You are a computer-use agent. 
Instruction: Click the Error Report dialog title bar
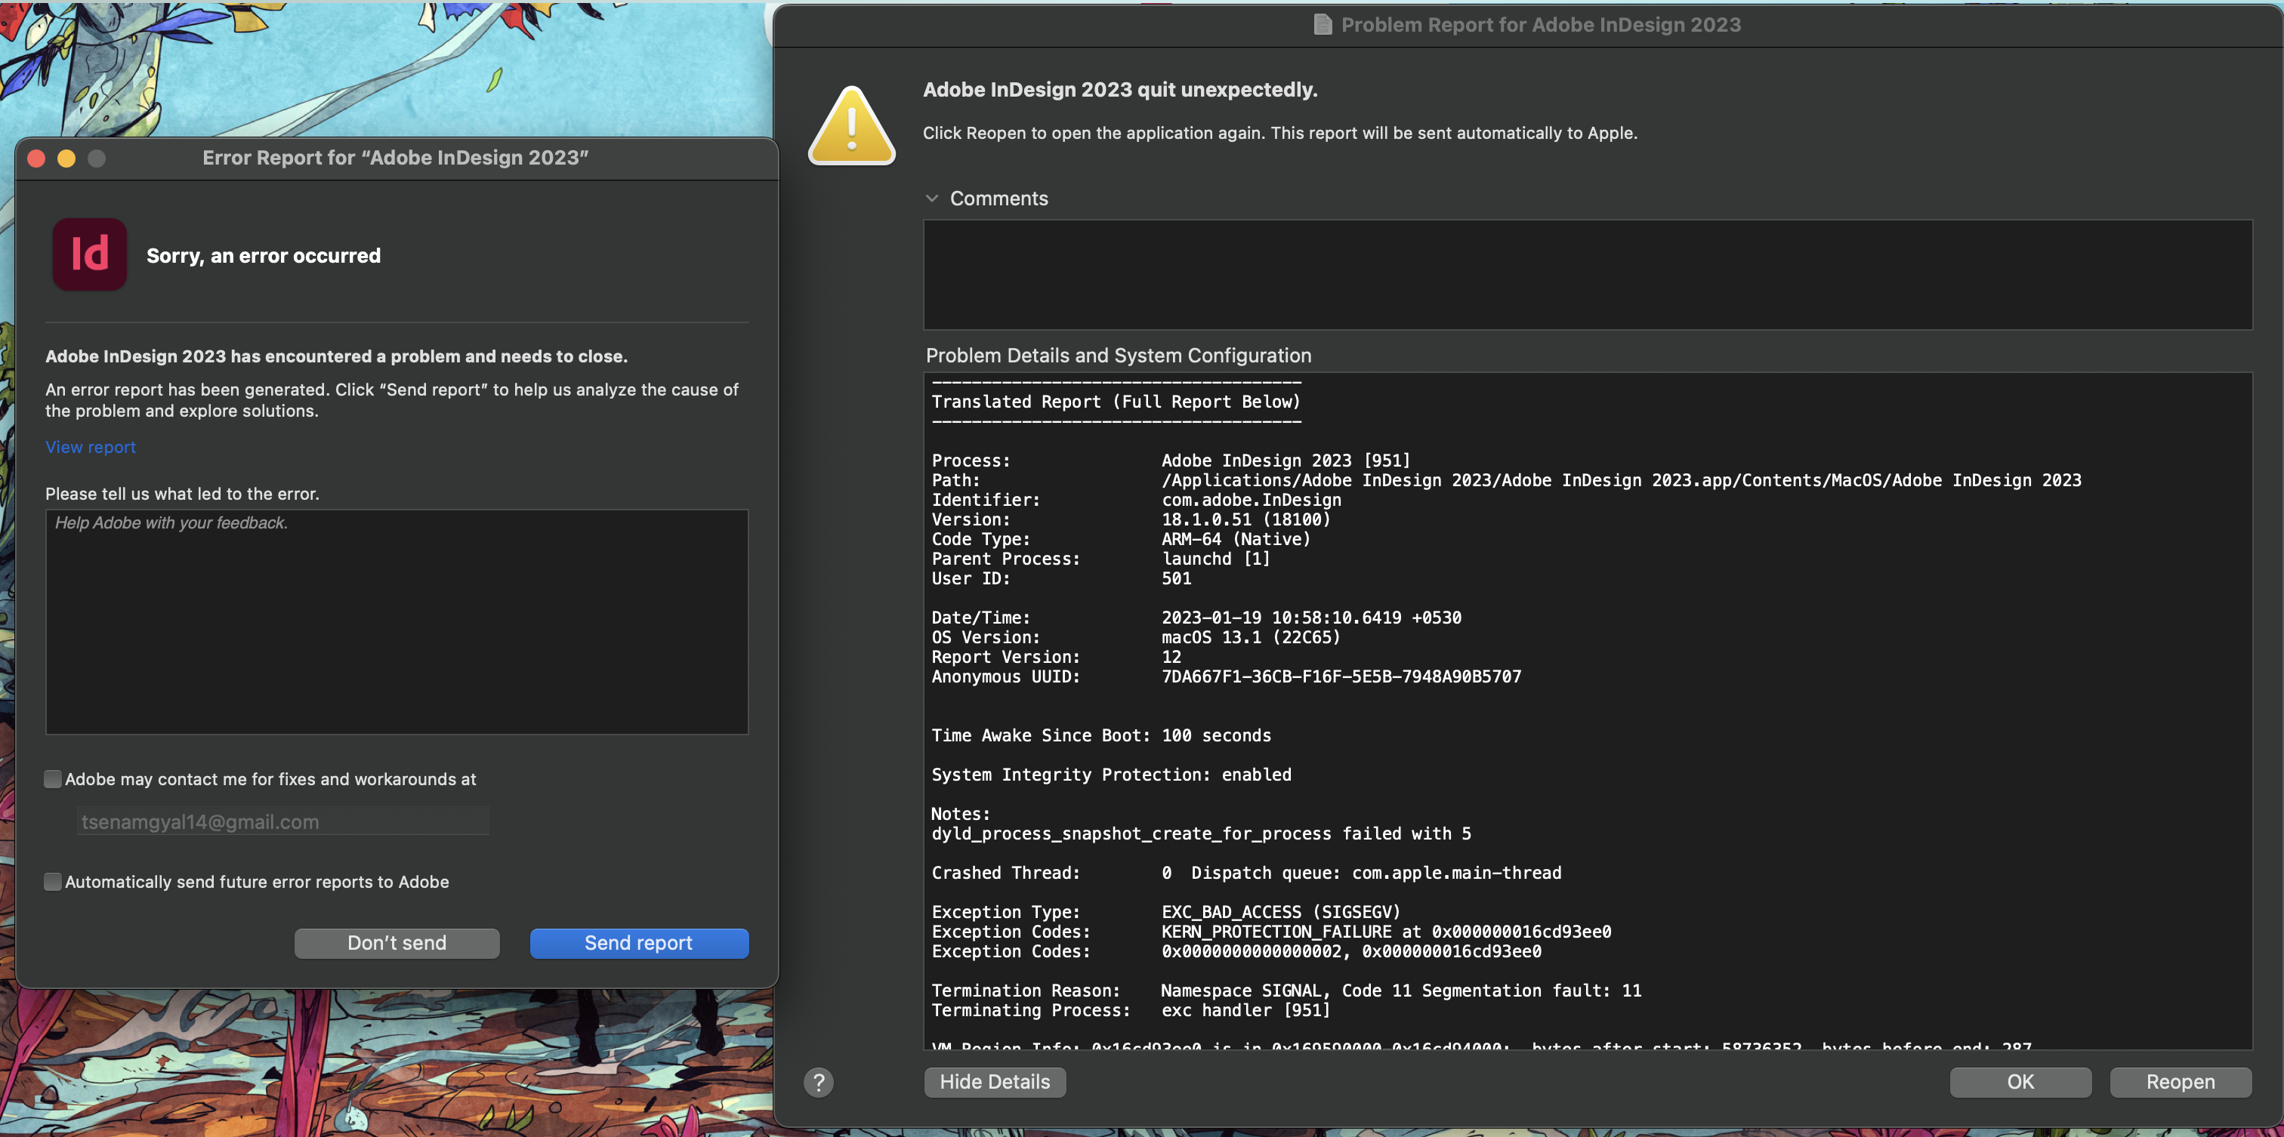pos(397,158)
